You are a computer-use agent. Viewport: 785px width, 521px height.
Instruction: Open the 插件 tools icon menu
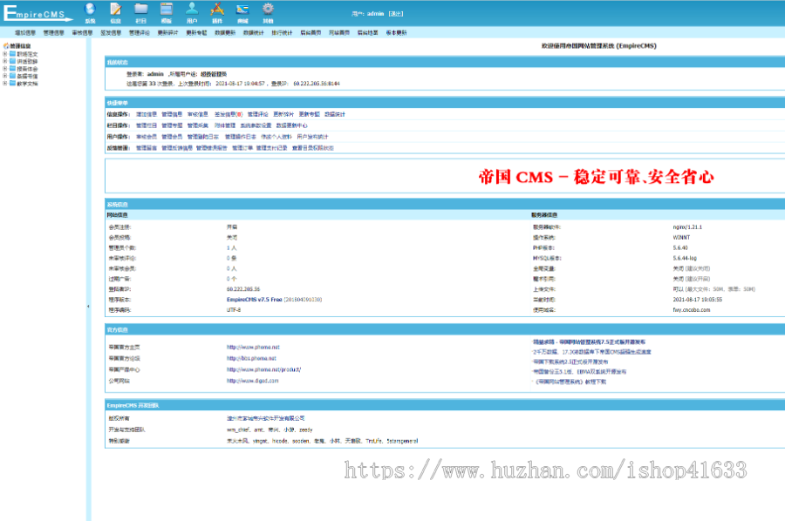pos(217,13)
